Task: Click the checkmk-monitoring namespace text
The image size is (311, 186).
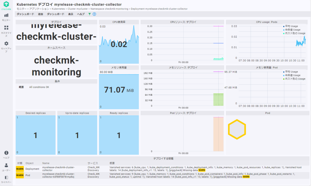Action: coord(56,66)
